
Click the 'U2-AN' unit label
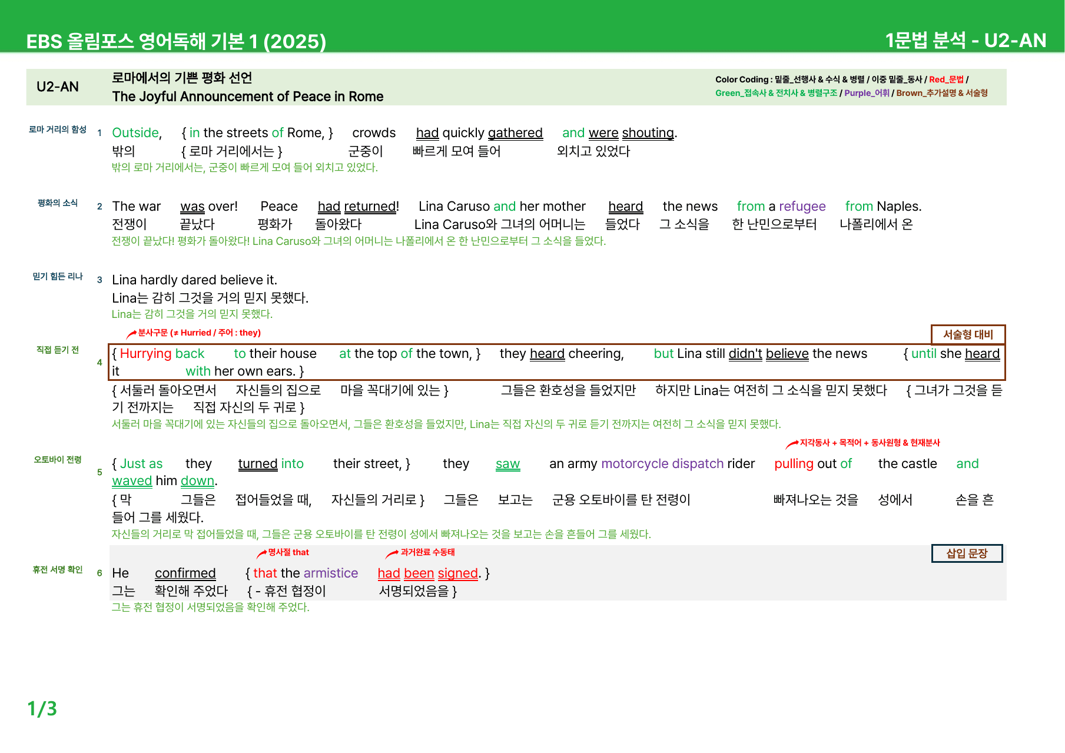pos(58,87)
